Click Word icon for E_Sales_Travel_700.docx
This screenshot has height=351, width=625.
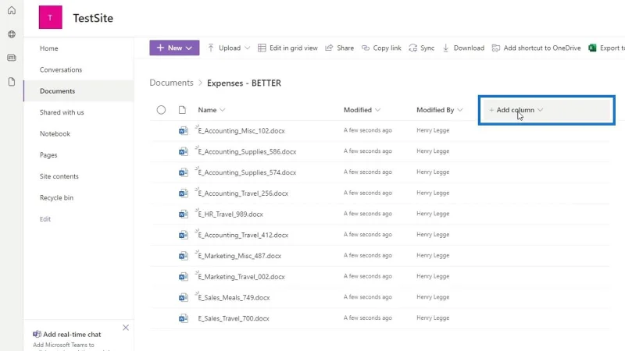(183, 318)
